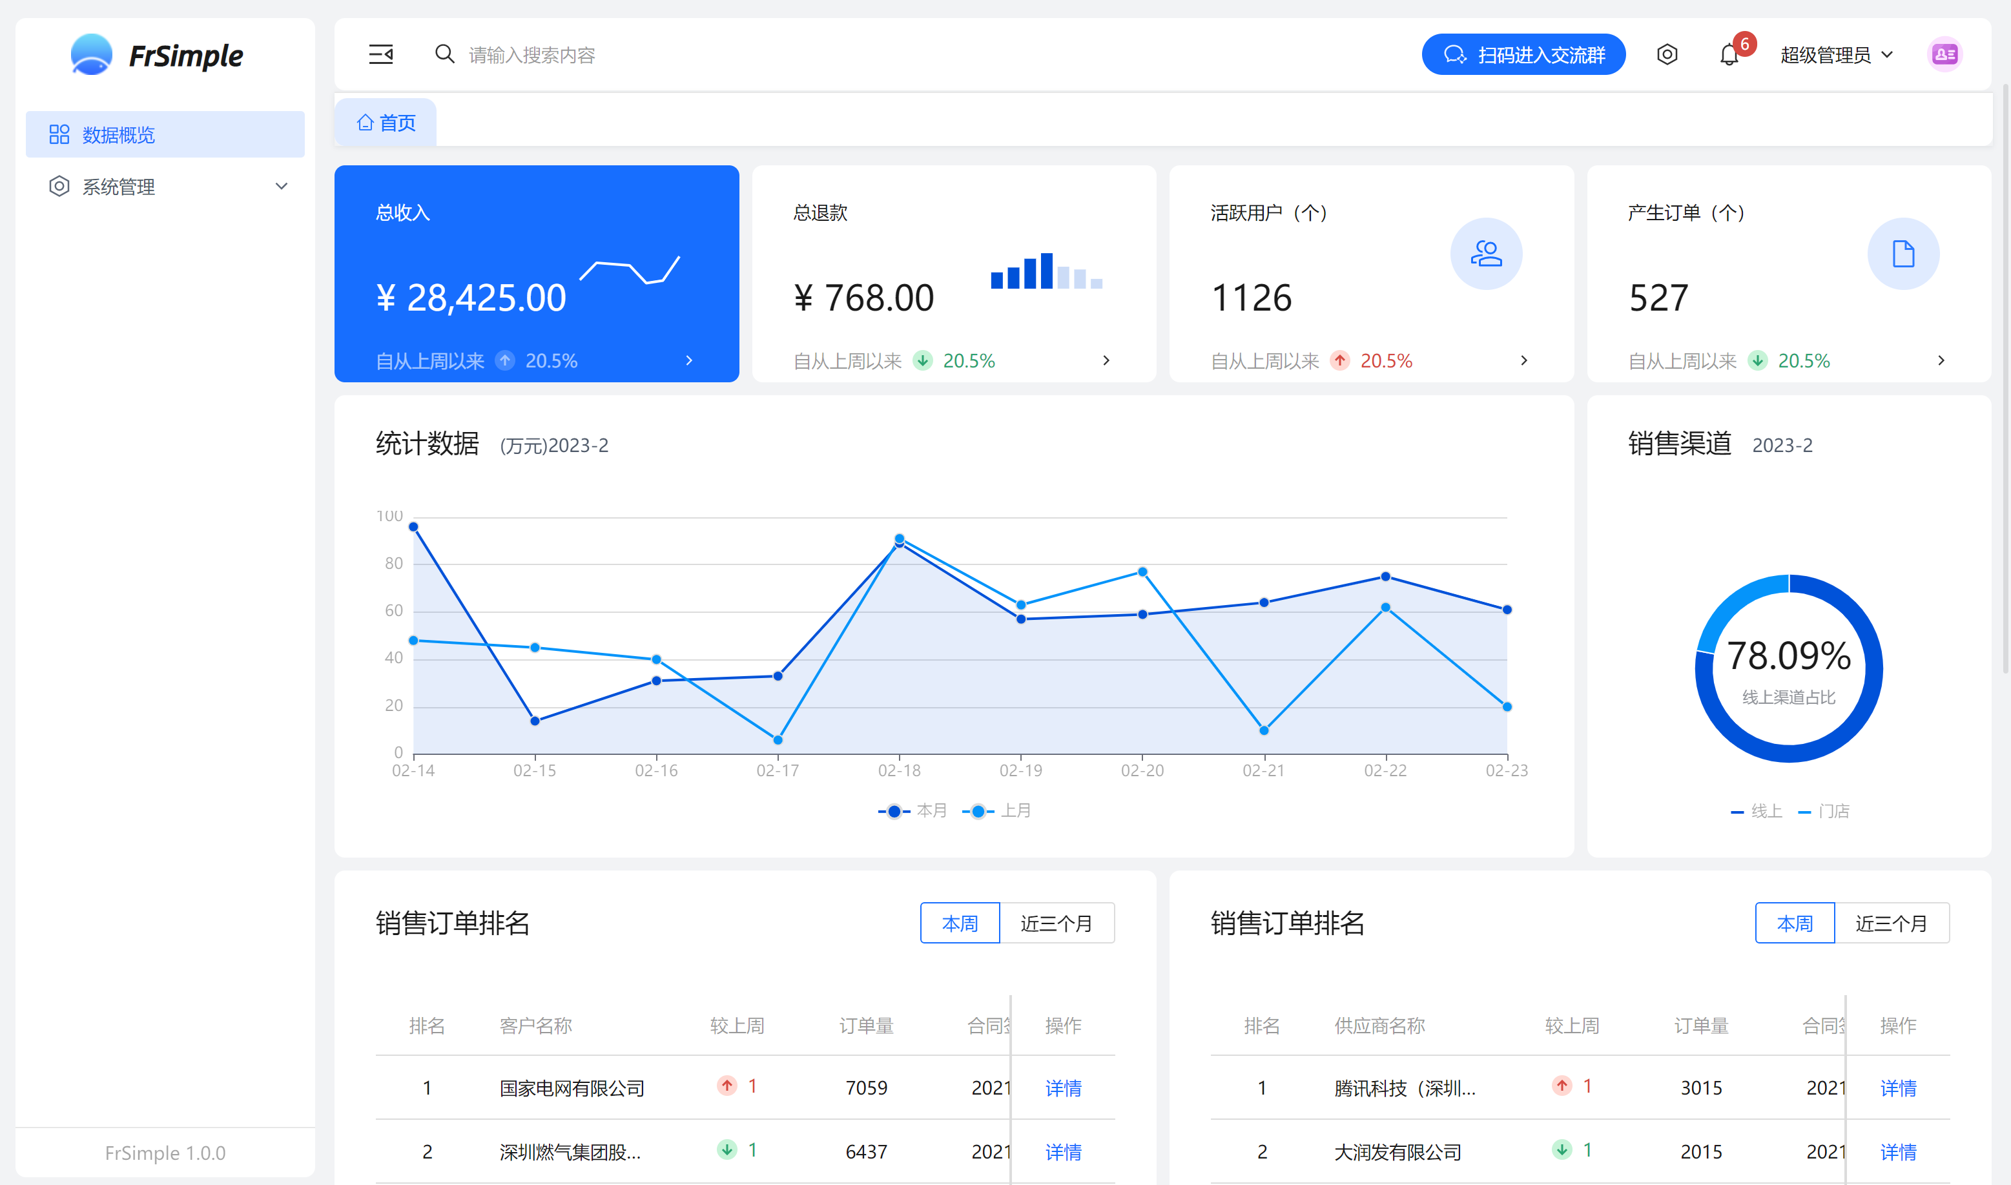Screen dimensions: 2011x1185
Task: Open the 超级管理员 user dropdown
Action: click(x=1835, y=55)
